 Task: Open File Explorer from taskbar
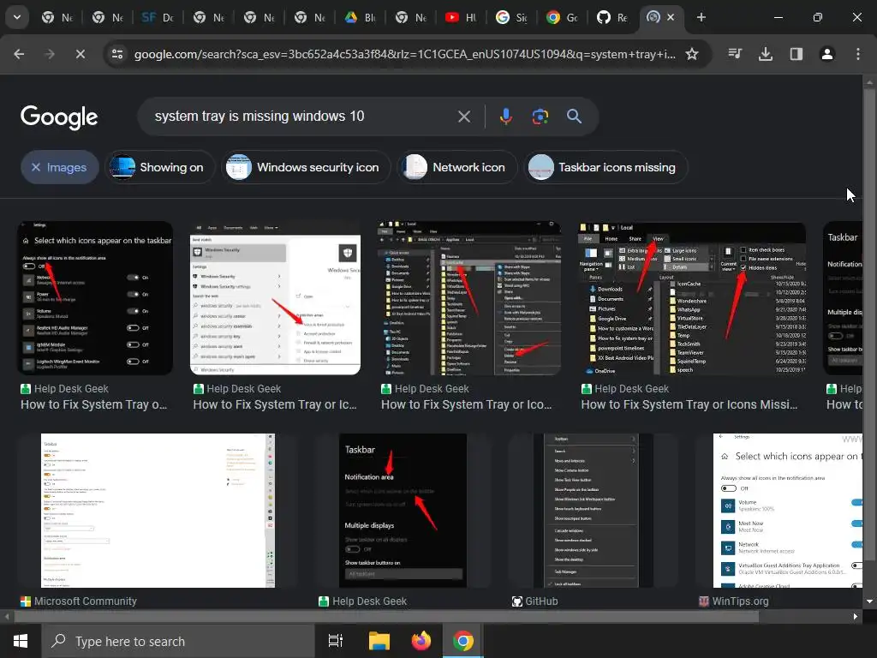click(379, 641)
